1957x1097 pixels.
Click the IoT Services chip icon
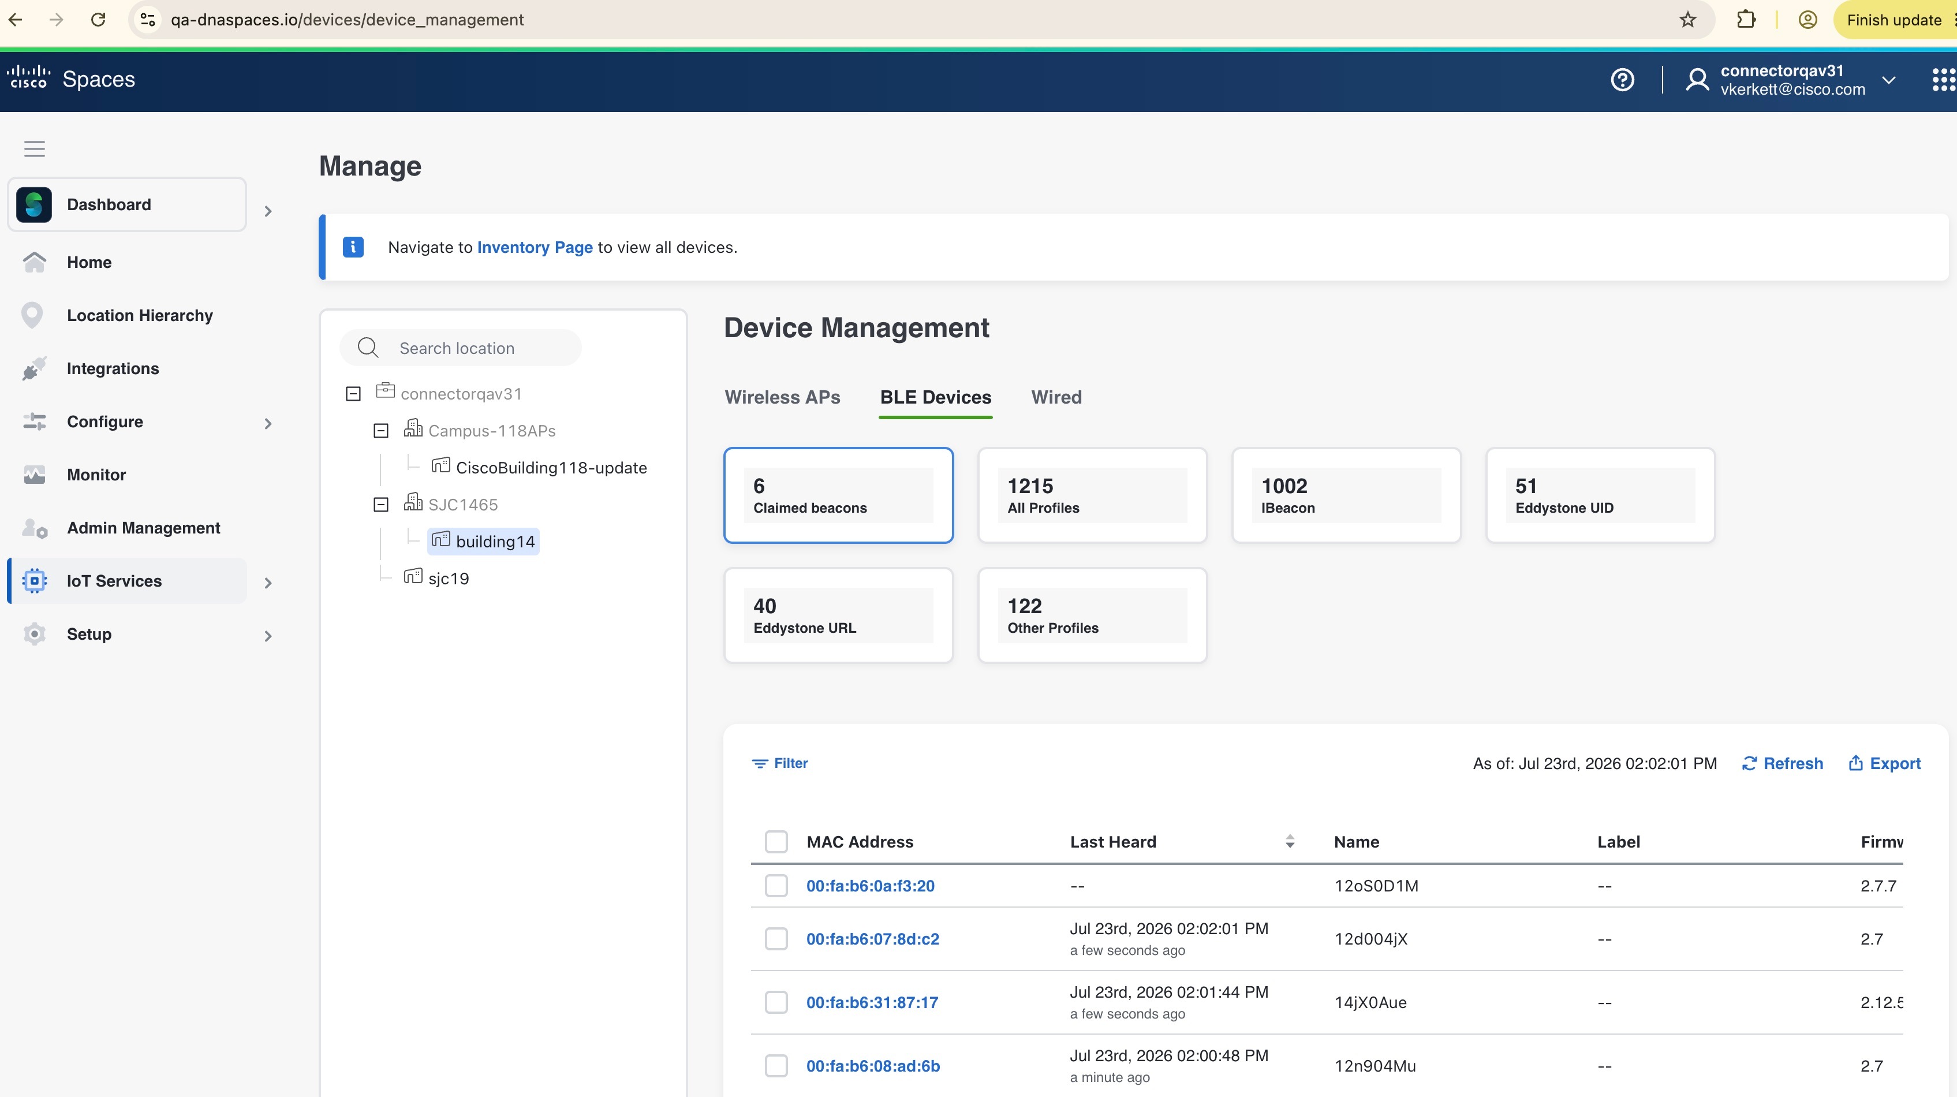34,581
